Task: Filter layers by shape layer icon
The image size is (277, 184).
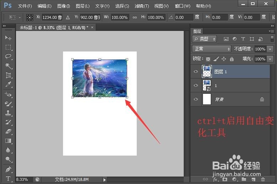Action: [252, 39]
